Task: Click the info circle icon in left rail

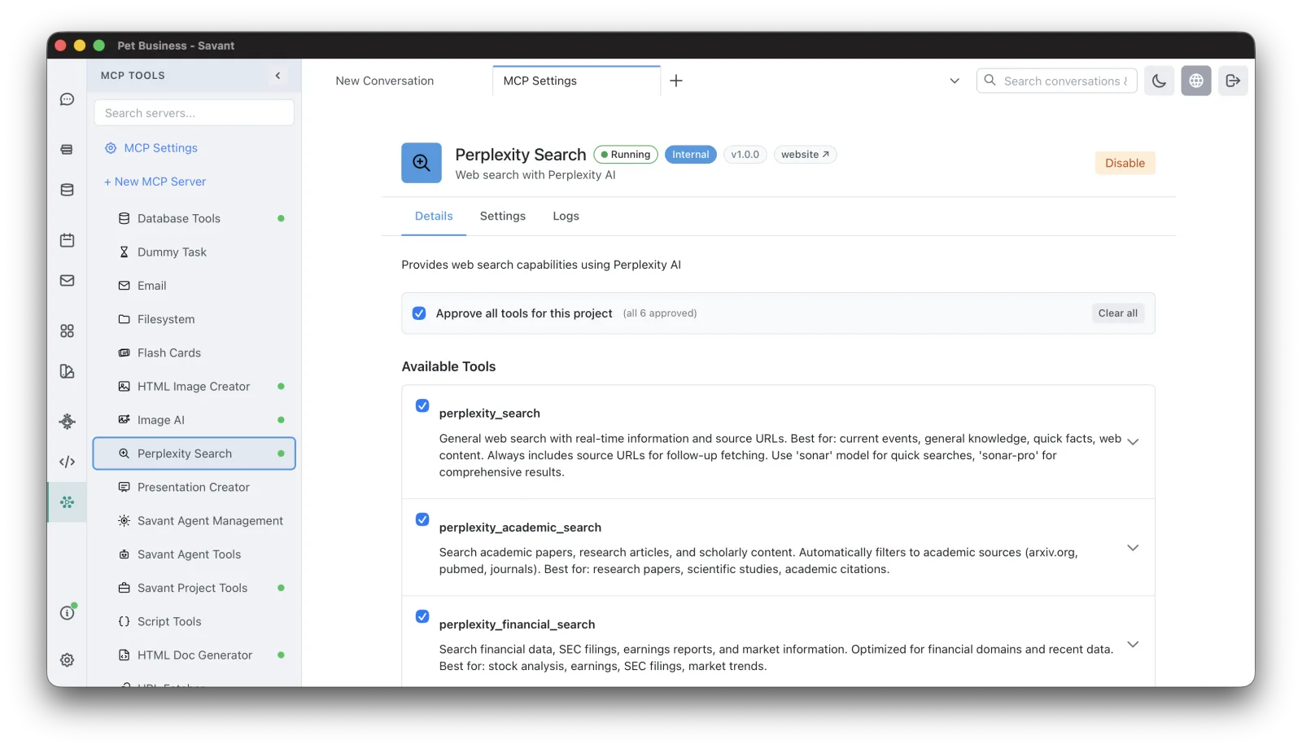Action: point(68,612)
